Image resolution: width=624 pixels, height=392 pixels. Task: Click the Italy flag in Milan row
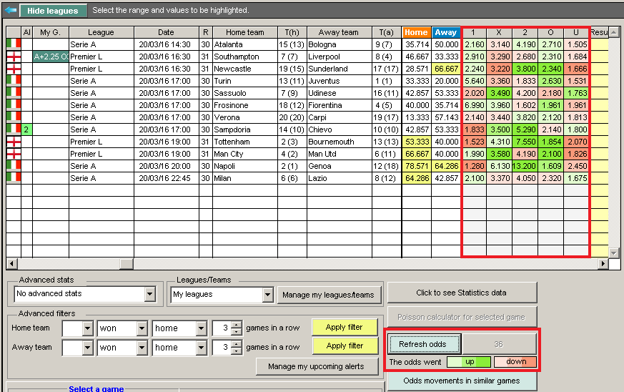pos(14,178)
